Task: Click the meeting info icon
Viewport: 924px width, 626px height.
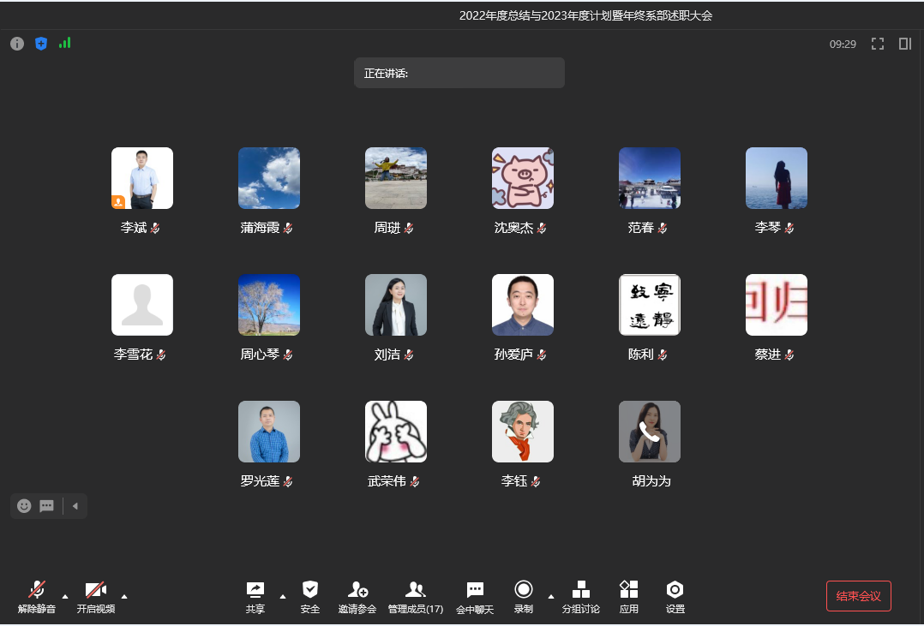Action: (x=17, y=44)
